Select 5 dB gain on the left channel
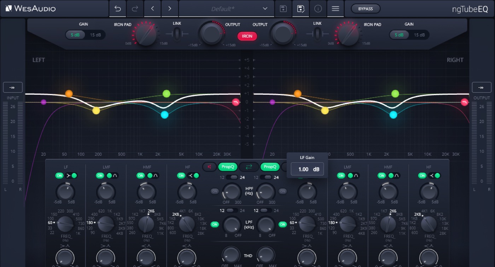 click(75, 35)
